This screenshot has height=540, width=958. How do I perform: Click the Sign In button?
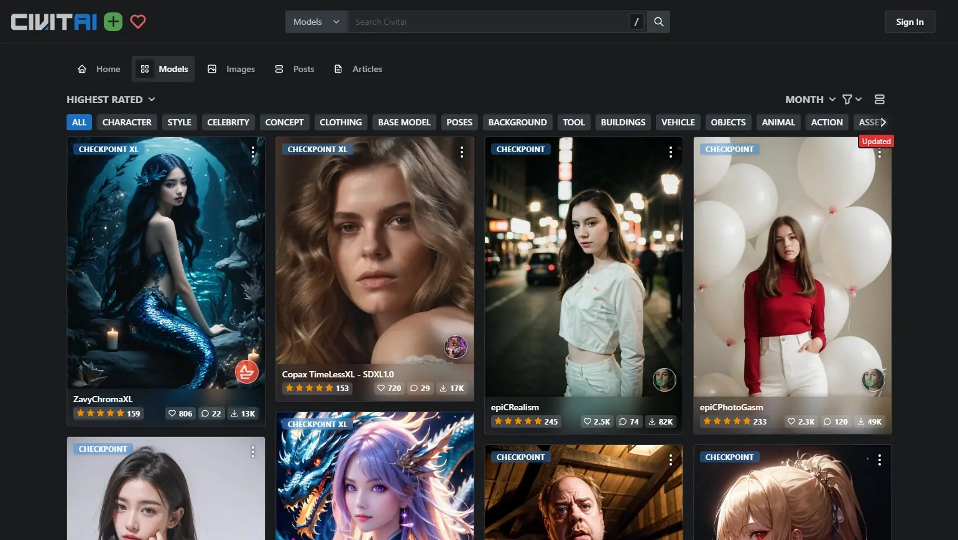910,22
